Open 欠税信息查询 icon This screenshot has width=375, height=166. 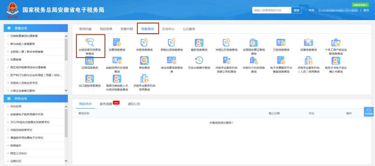click(281, 43)
